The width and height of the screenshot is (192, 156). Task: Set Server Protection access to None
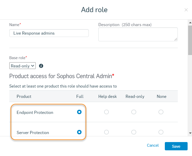161,132
